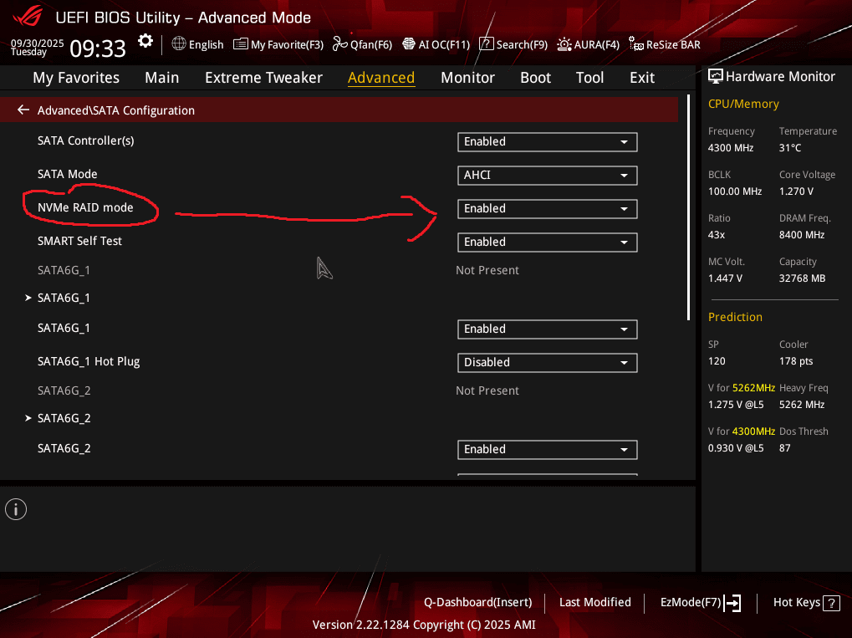
Task: Open SATA6G_1 Hot Plug dropdown
Action: click(x=547, y=362)
